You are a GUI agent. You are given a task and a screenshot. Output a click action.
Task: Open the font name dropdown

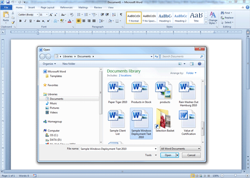pos(37,15)
